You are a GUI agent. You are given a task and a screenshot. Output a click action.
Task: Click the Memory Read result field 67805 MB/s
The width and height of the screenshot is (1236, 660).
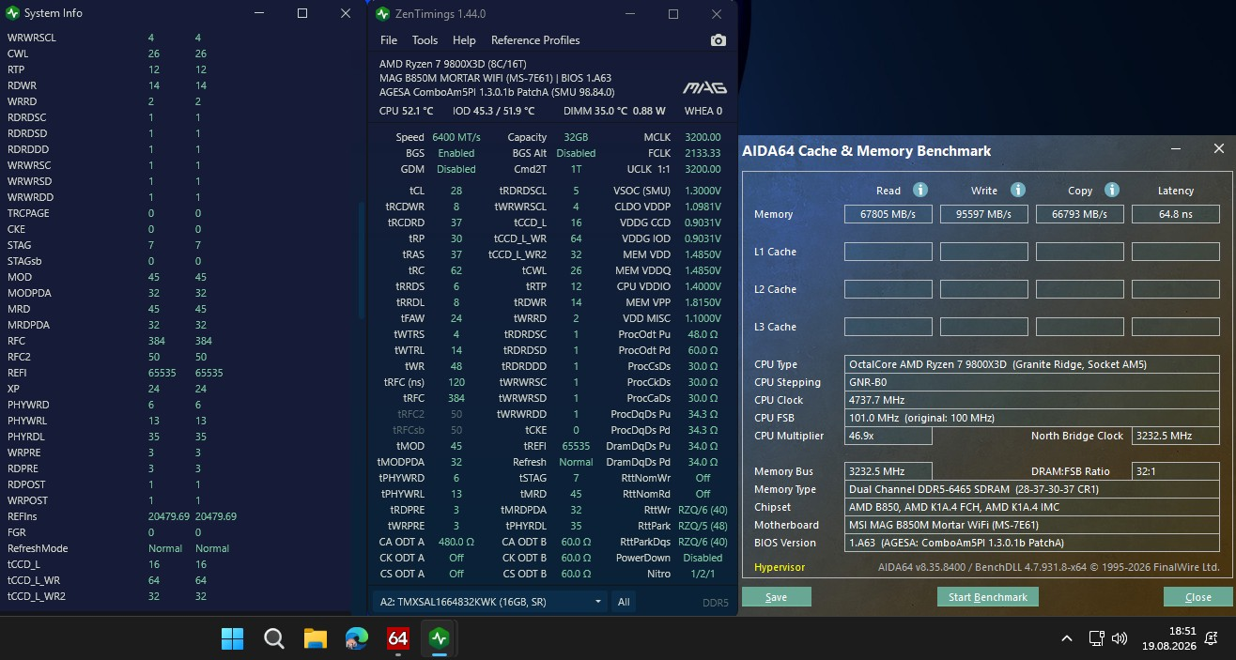(x=888, y=214)
